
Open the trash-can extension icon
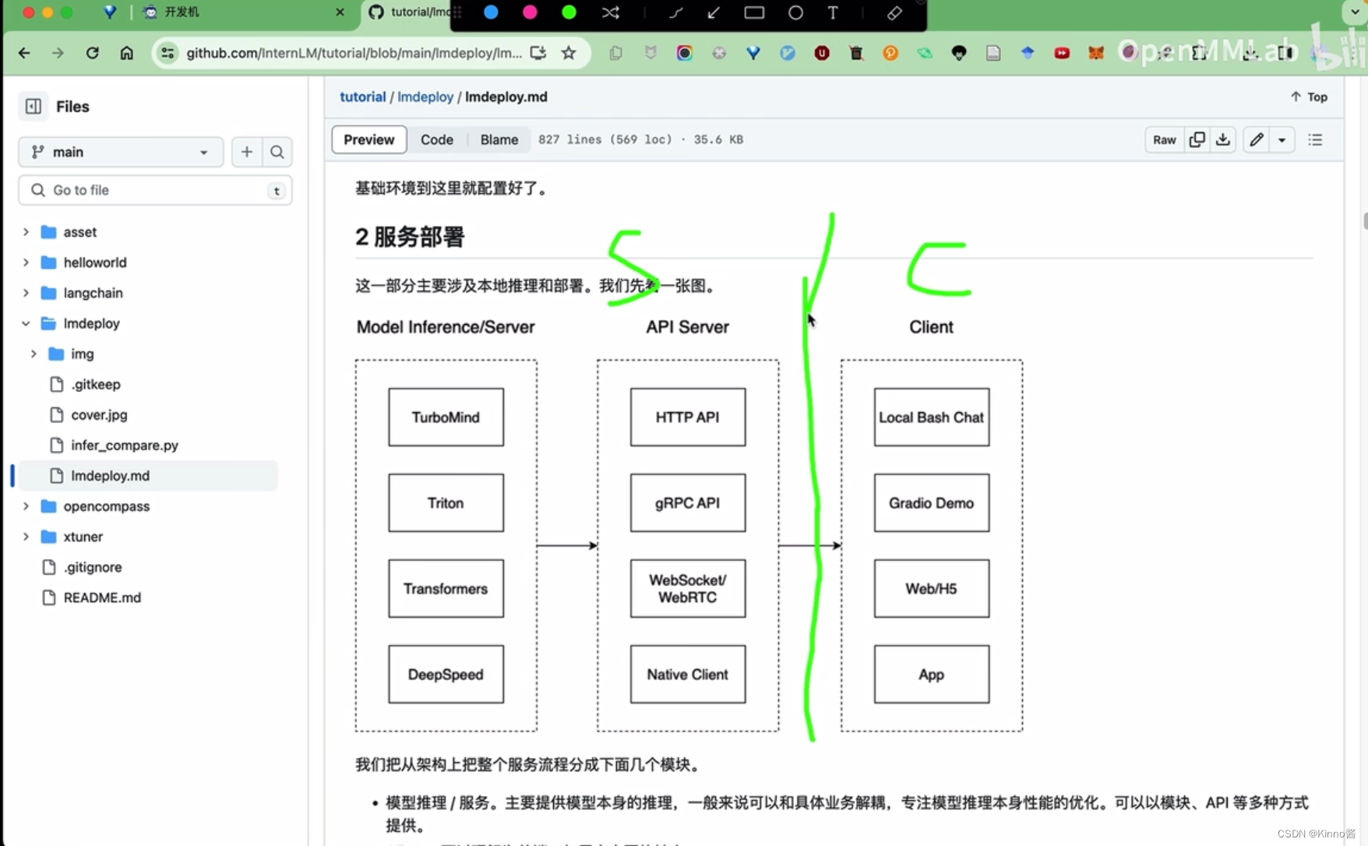pos(856,53)
